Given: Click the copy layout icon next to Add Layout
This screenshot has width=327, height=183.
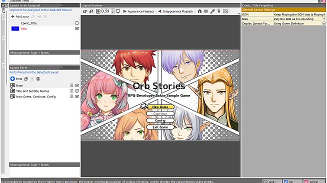Looking at the screenshot, I should 33,16.
